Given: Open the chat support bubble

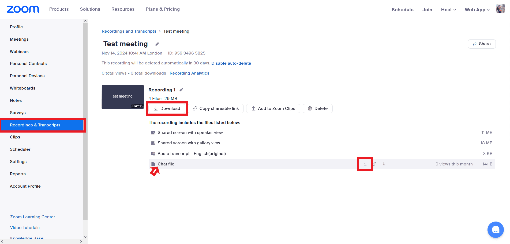Looking at the screenshot, I should (x=495, y=230).
